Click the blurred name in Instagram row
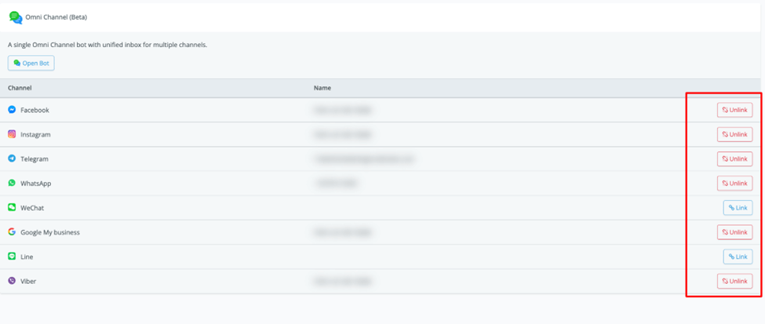765x324 pixels. [343, 135]
